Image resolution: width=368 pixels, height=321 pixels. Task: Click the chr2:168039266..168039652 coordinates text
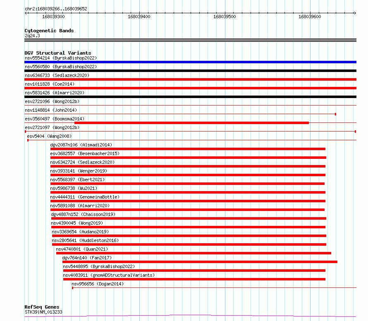(x=56, y=9)
